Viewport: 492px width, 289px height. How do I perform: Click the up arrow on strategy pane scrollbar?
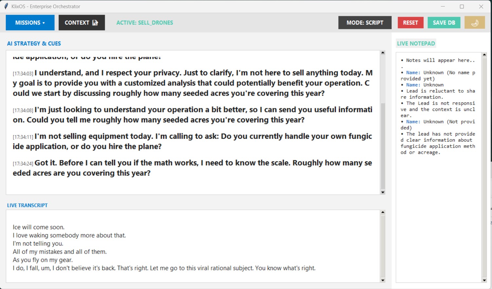point(383,52)
